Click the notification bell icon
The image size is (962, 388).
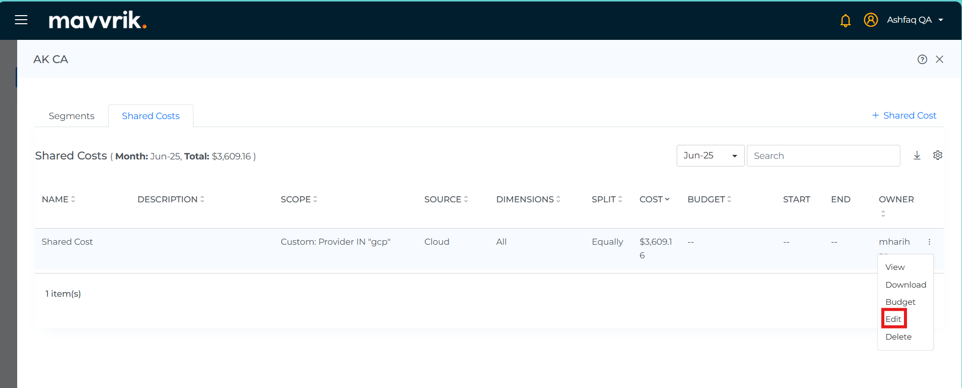click(x=845, y=20)
